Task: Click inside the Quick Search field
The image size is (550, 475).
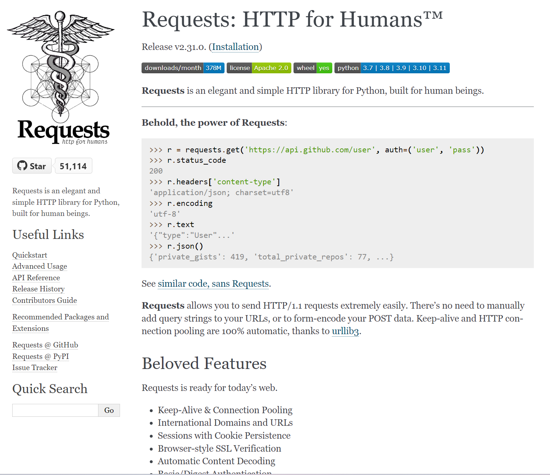Action: coord(55,410)
